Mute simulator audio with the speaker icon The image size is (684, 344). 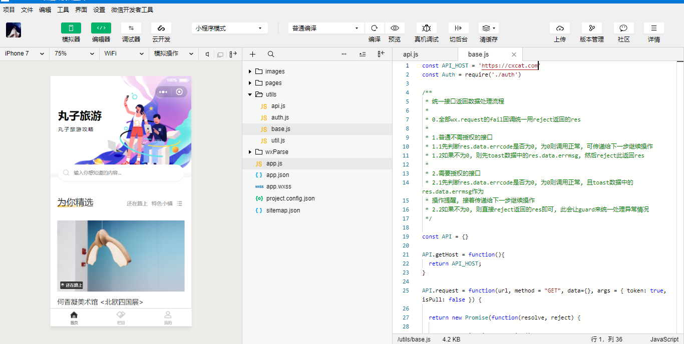(x=207, y=53)
